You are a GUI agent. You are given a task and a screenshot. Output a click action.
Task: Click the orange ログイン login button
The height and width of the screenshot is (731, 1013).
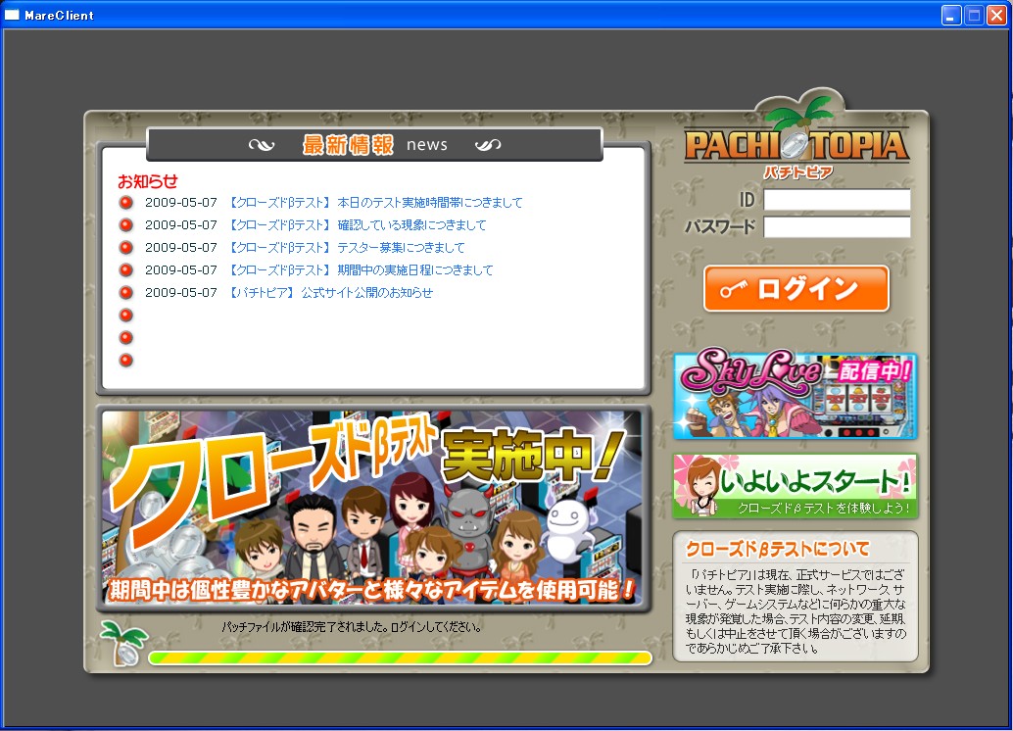(x=796, y=289)
